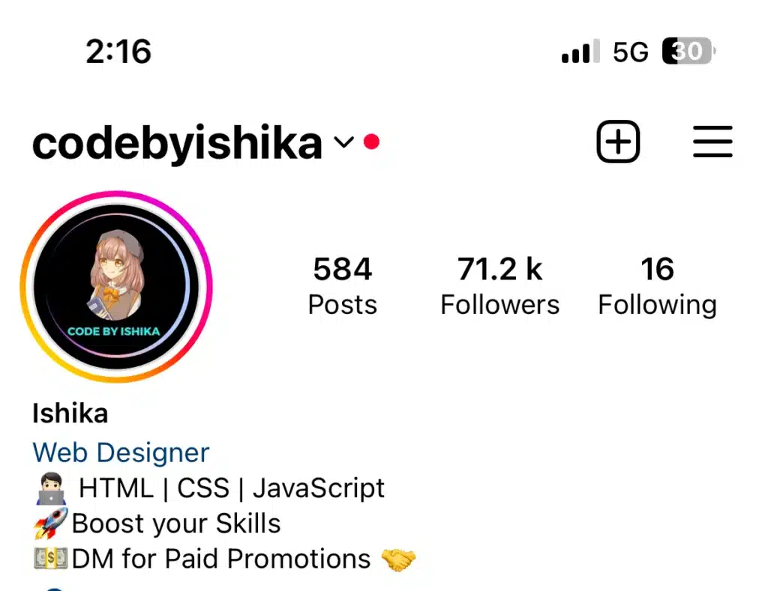Open the 16 Following list
The image size is (768, 591).
(x=657, y=287)
